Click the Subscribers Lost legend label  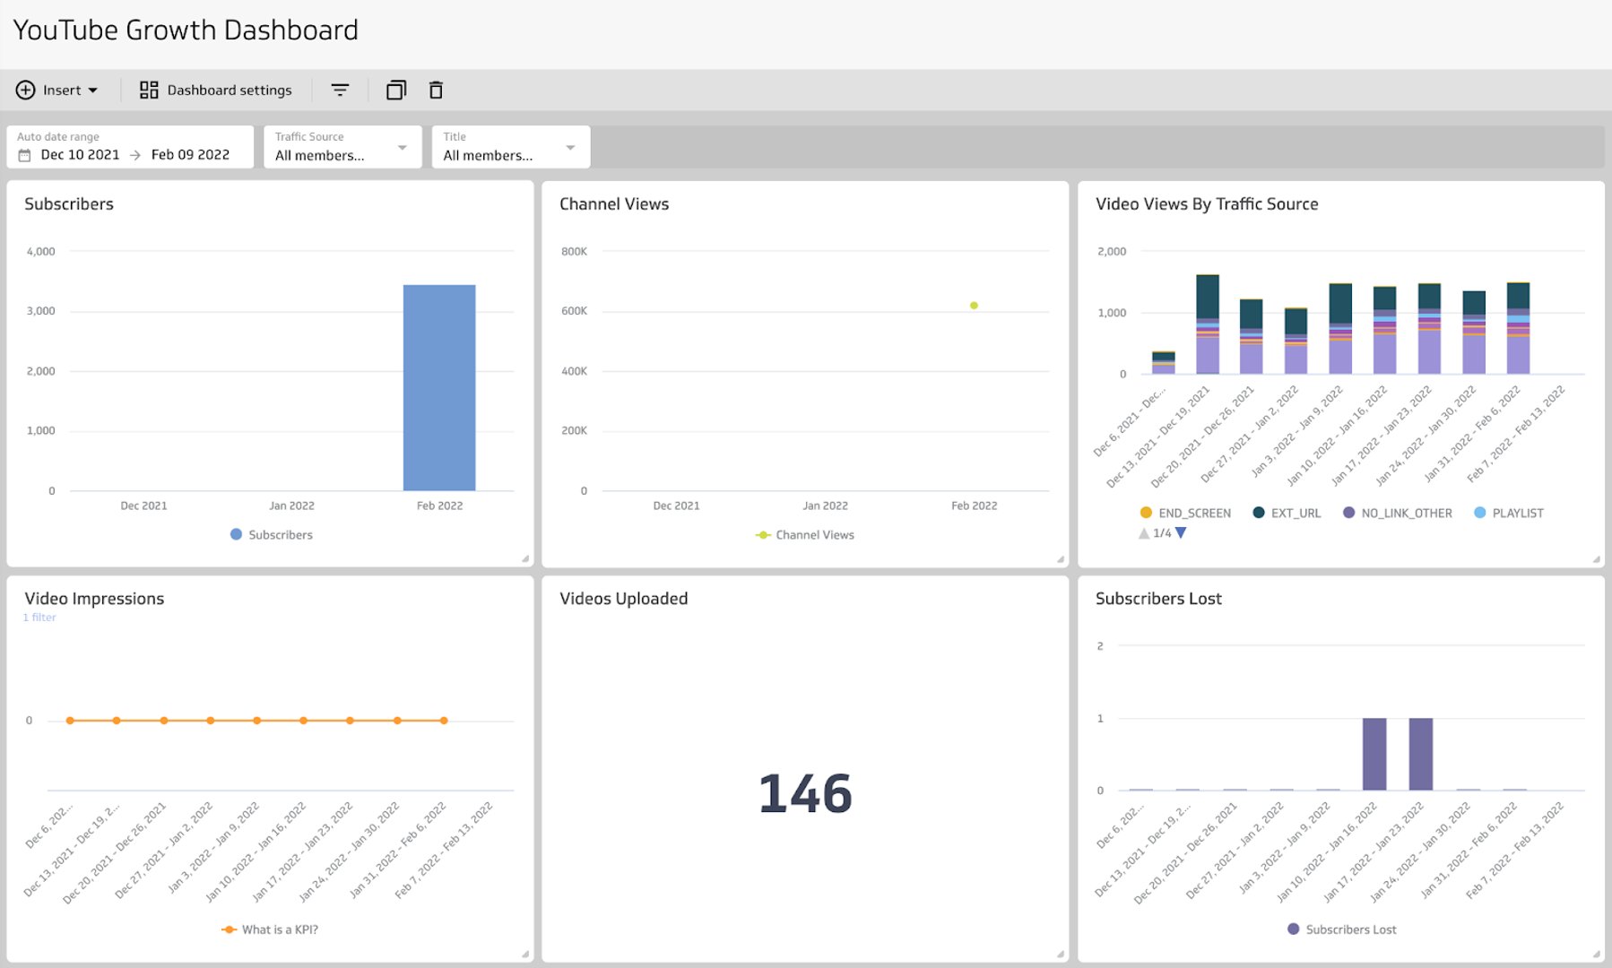(1350, 929)
